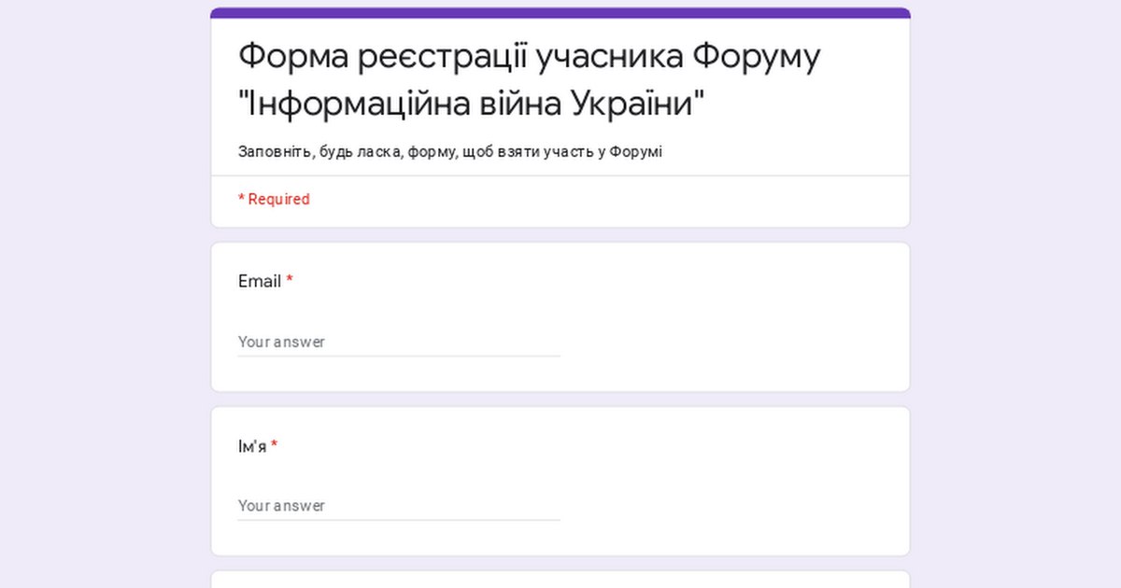
Task: Click the red asterisk beside Ім'я
Action: tap(275, 446)
